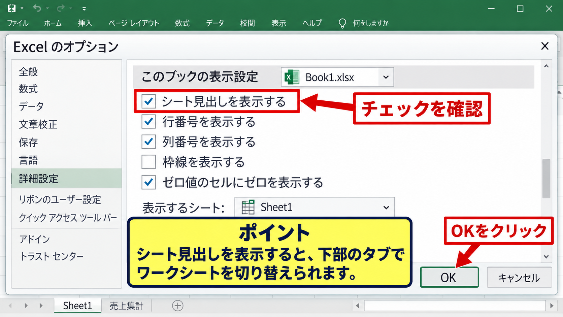This screenshot has width=563, height=317.
Task: Open the 表示 ribbon tab
Action: (x=279, y=23)
